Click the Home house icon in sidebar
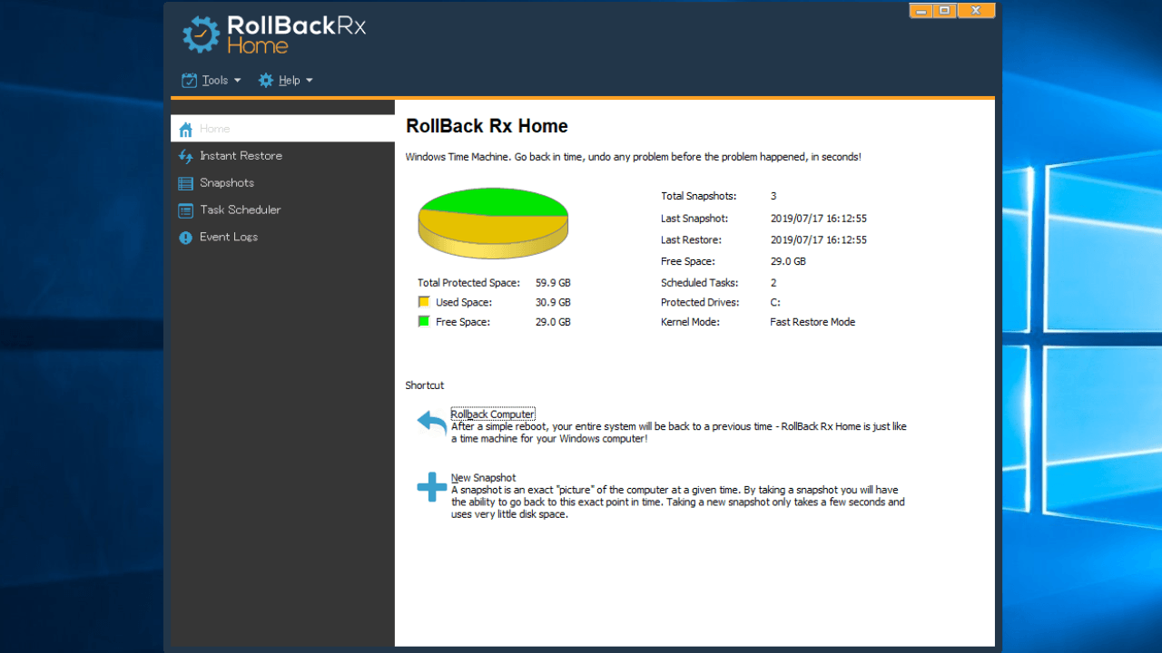The width and height of the screenshot is (1162, 653). click(x=186, y=129)
